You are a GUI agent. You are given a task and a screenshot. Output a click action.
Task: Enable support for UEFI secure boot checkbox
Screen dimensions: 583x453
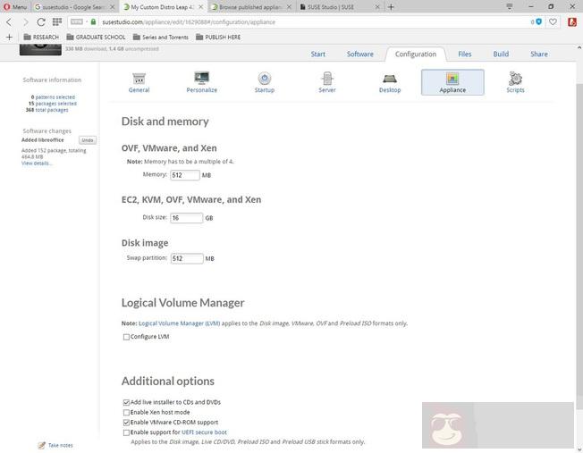(126, 432)
